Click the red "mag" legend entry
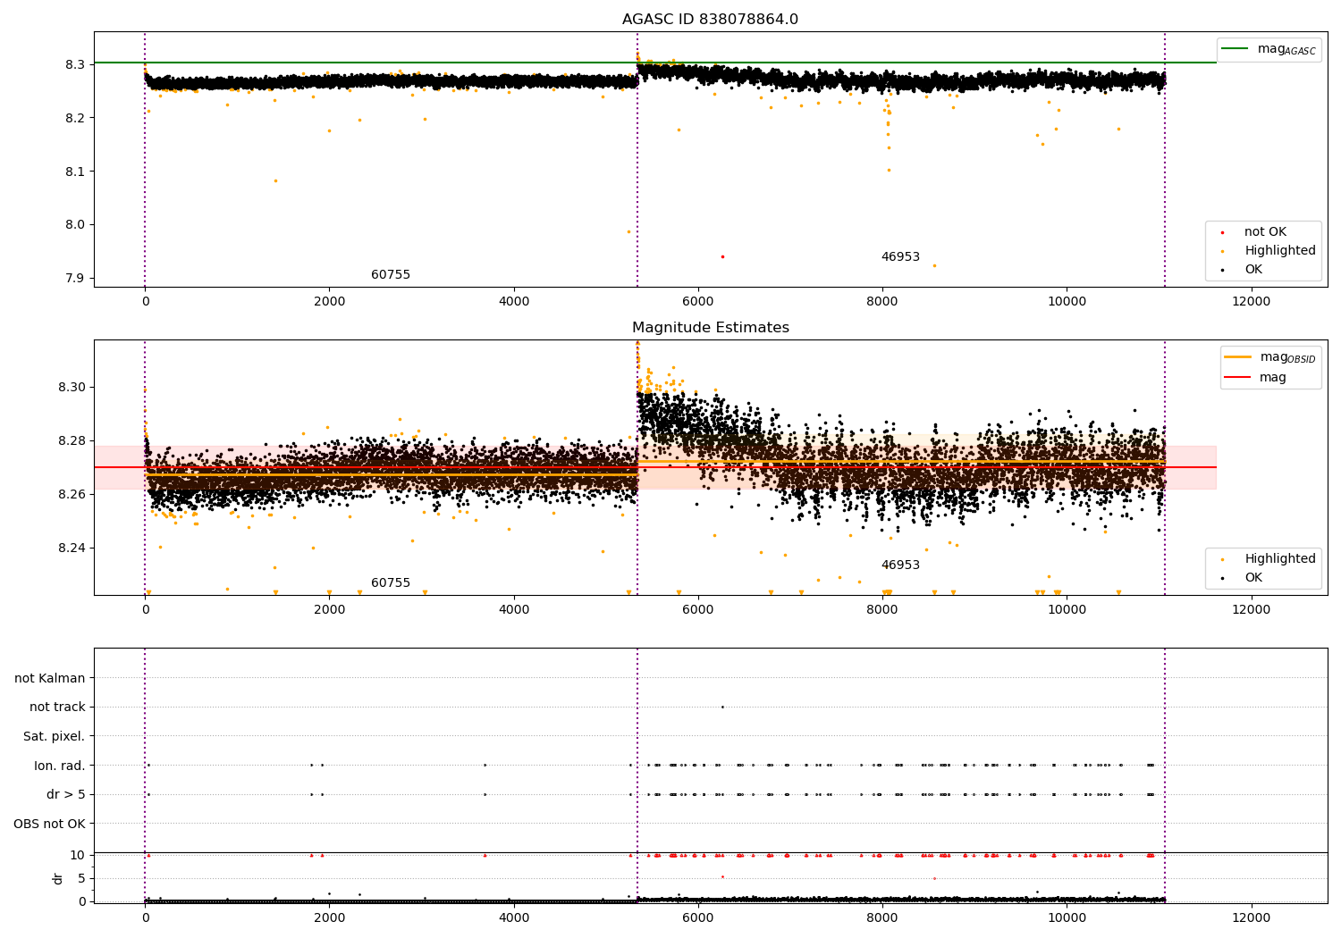This screenshot has width=1341, height=938. click(x=1272, y=378)
